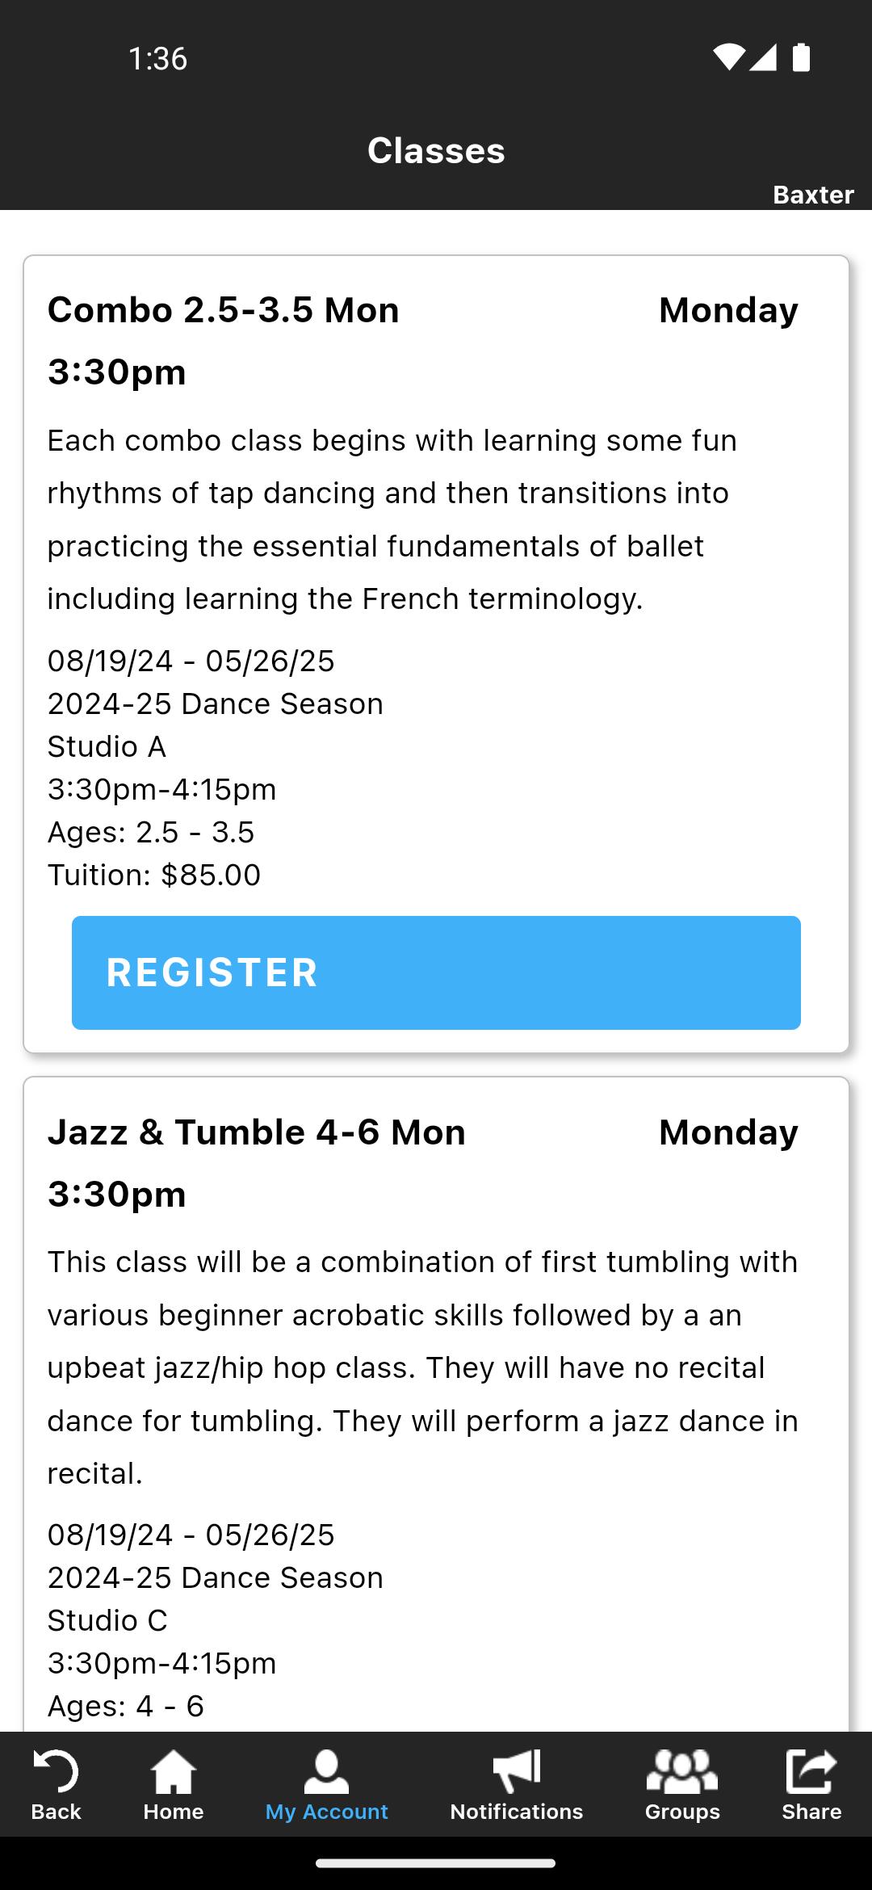Check the Wi-Fi status icon

728,57
